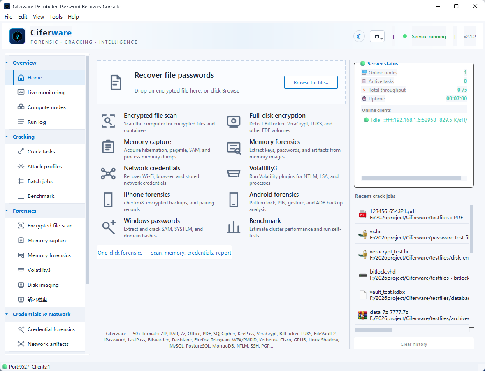Open recent job data_7z_7777.7z

point(412,315)
